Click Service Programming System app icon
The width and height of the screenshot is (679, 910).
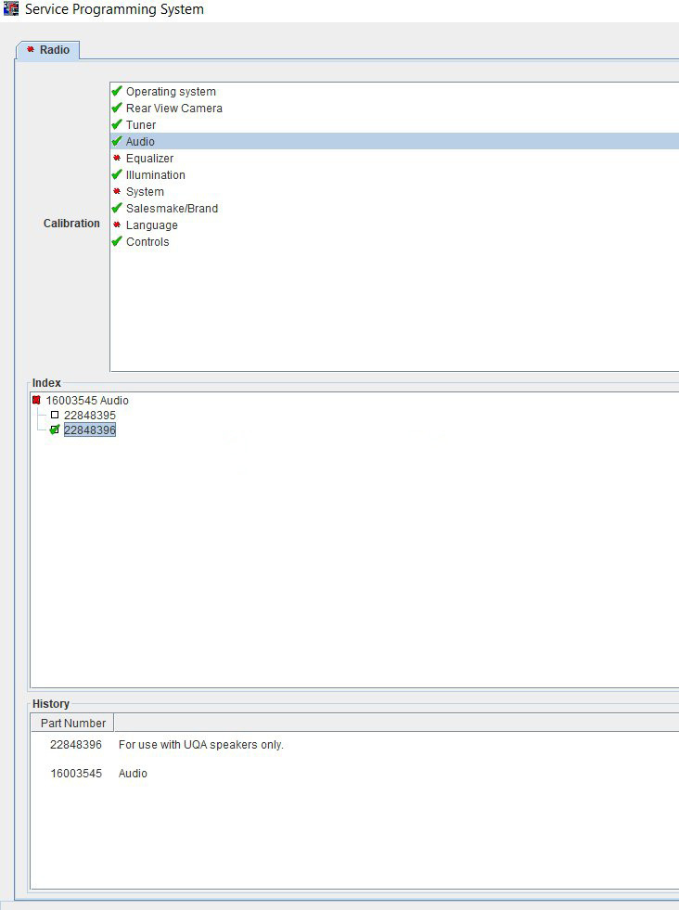pyautogui.click(x=11, y=8)
